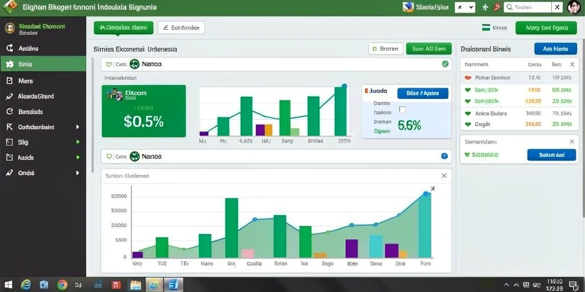Toggle the heart icon beside Cogit row
The image size is (585, 292).
pyautogui.click(x=467, y=124)
